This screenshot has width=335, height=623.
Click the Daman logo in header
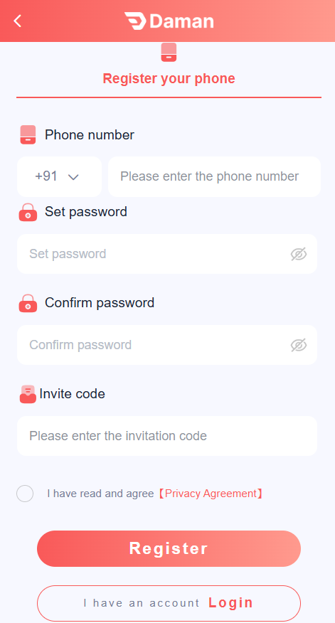tap(169, 21)
